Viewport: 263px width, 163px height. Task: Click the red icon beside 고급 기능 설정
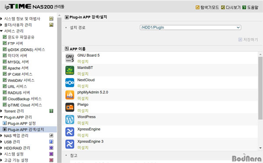pos(51,160)
